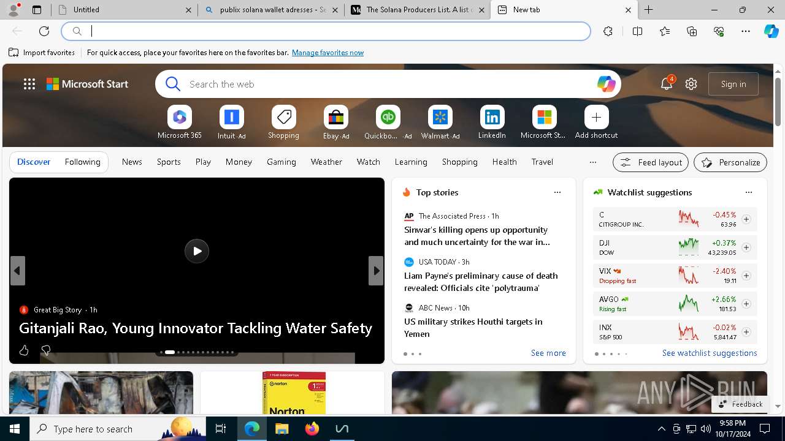Viewport: 785px width, 441px height.
Task: Open the Microsoft Start app launcher grid
Action: pos(29,84)
